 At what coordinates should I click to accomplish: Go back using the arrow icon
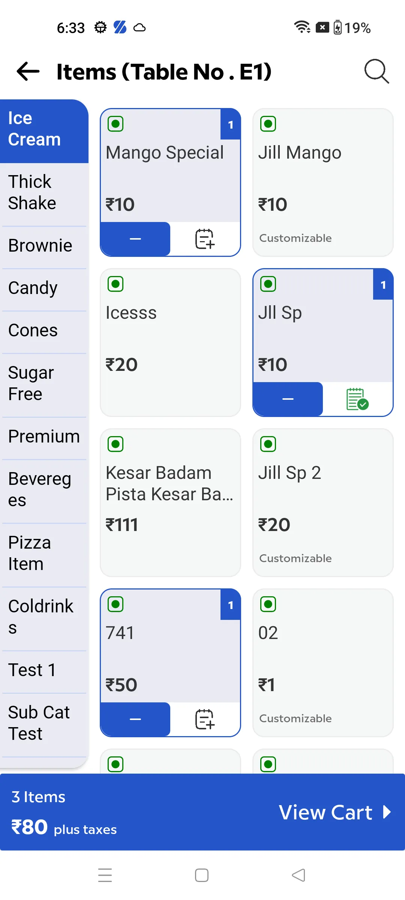[x=28, y=71]
